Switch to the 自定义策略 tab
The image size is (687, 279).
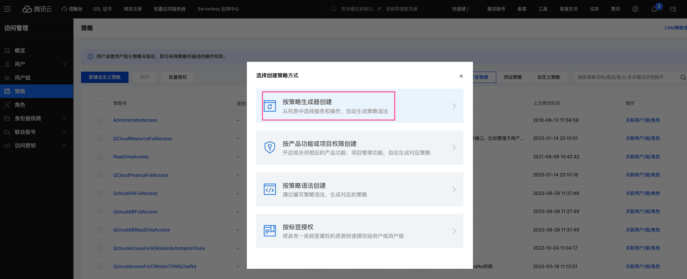point(548,77)
